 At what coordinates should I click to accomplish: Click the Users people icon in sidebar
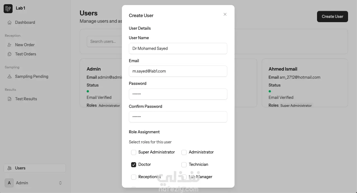click(x=10, y=168)
